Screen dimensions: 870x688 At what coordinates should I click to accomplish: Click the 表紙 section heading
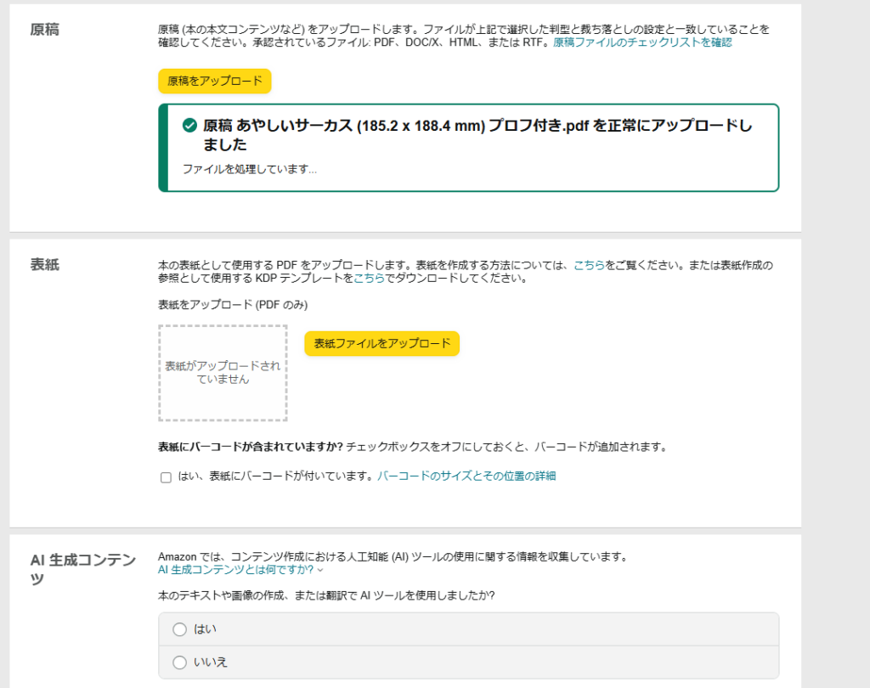click(x=44, y=265)
